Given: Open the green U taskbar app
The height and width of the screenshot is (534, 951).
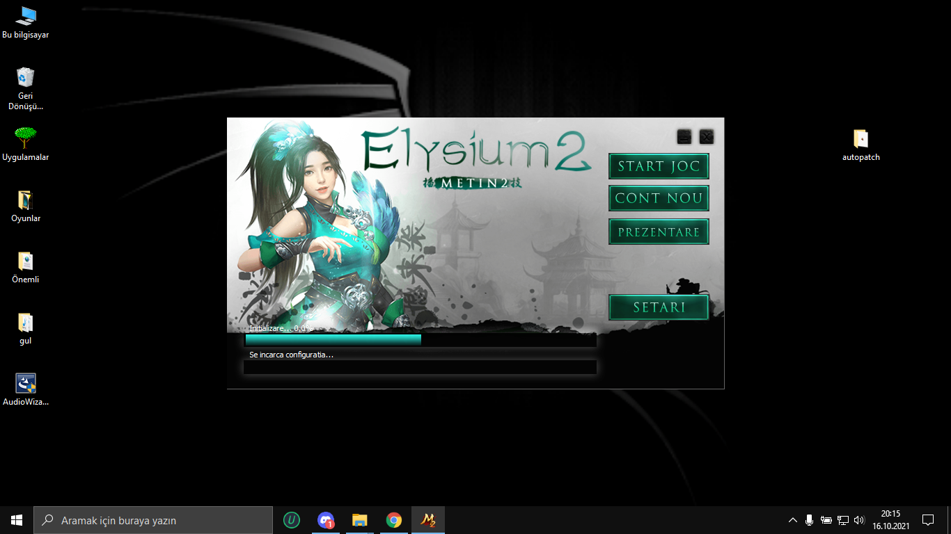Looking at the screenshot, I should [x=292, y=520].
